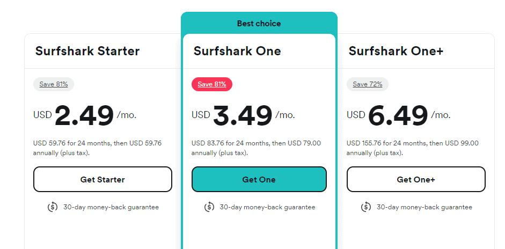Click the money-back icon under Get One+

click(x=366, y=207)
